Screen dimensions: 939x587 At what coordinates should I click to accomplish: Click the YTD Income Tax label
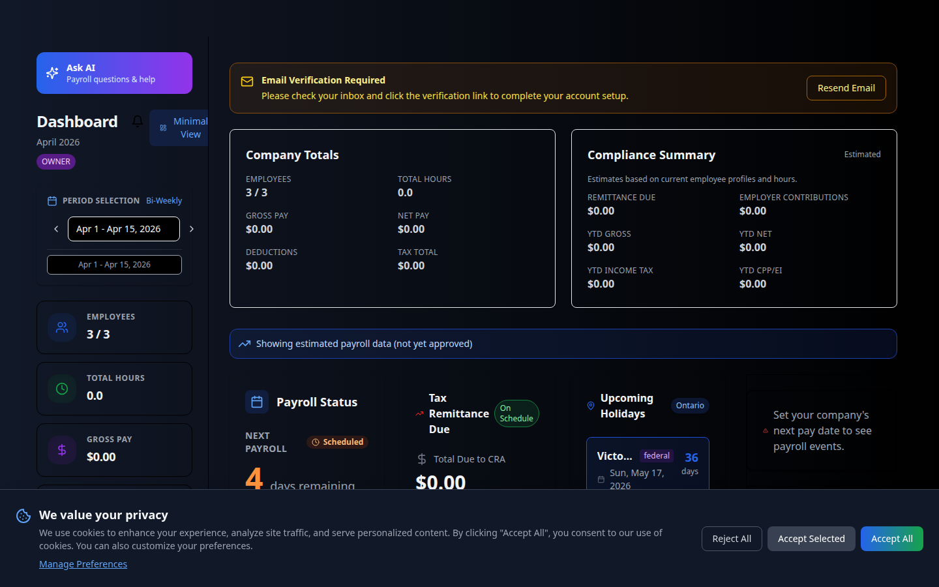pyautogui.click(x=620, y=271)
